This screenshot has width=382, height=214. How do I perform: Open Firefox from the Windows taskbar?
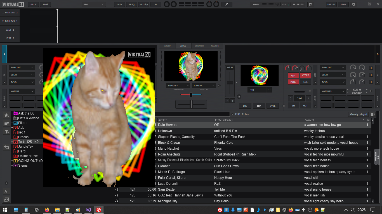tap(47, 210)
